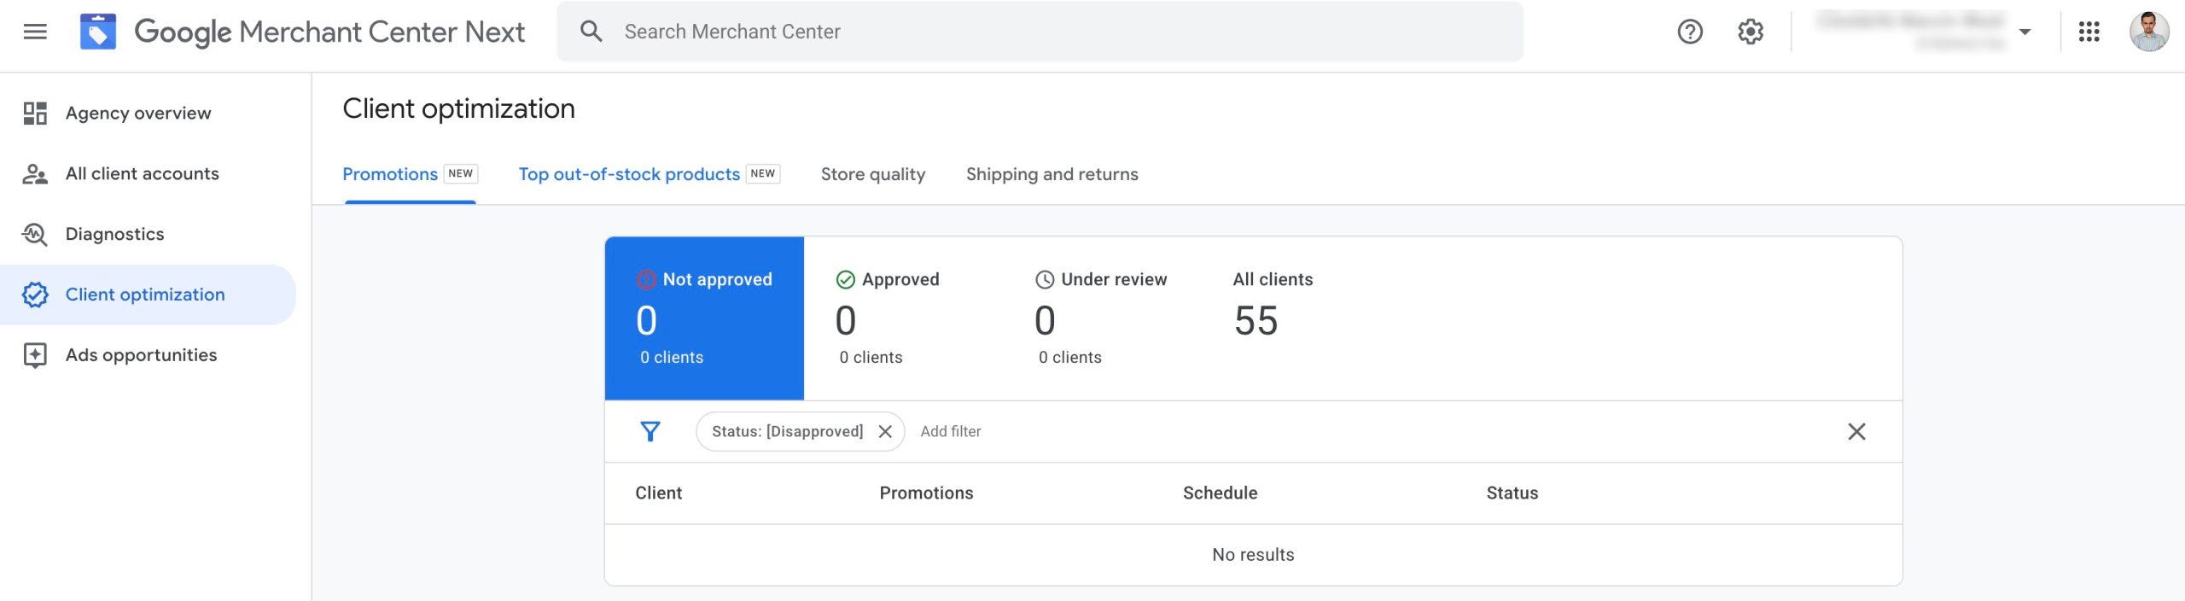The width and height of the screenshot is (2185, 601).
Task: Select the Not approved status card
Action: [704, 318]
